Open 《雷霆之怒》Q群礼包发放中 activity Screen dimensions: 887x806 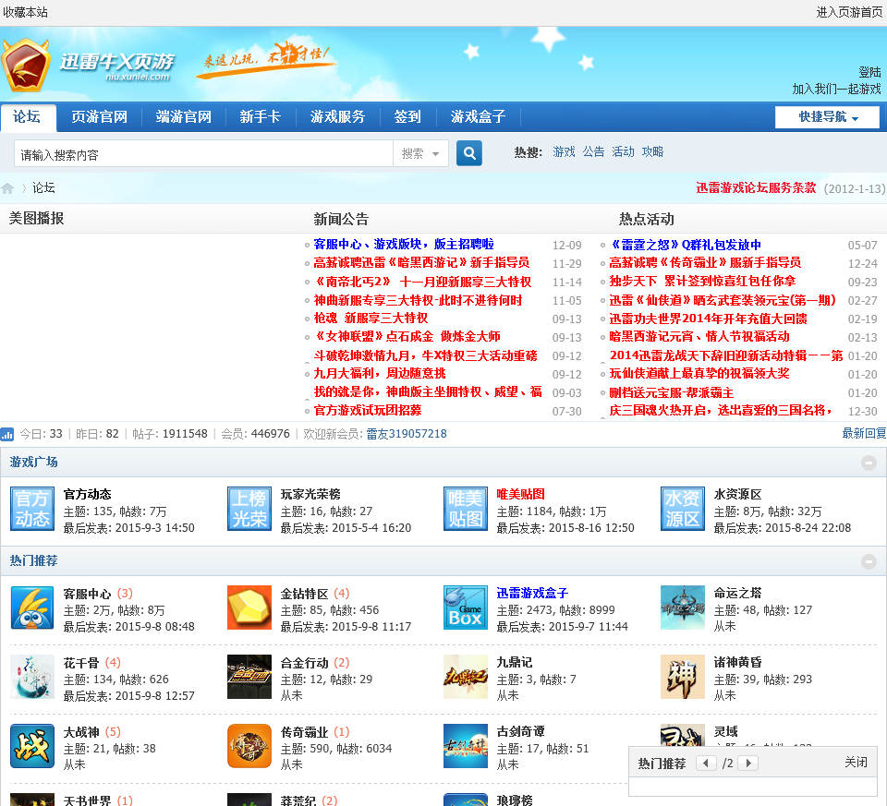[685, 245]
